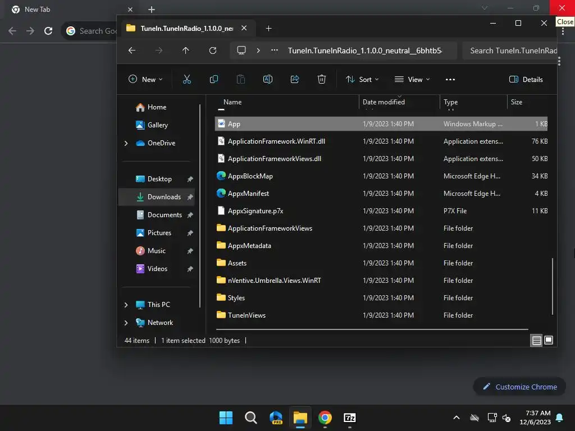The width and height of the screenshot is (575, 431).
Task: Click the address bar ellipsis for hidden path
Action: 274,50
